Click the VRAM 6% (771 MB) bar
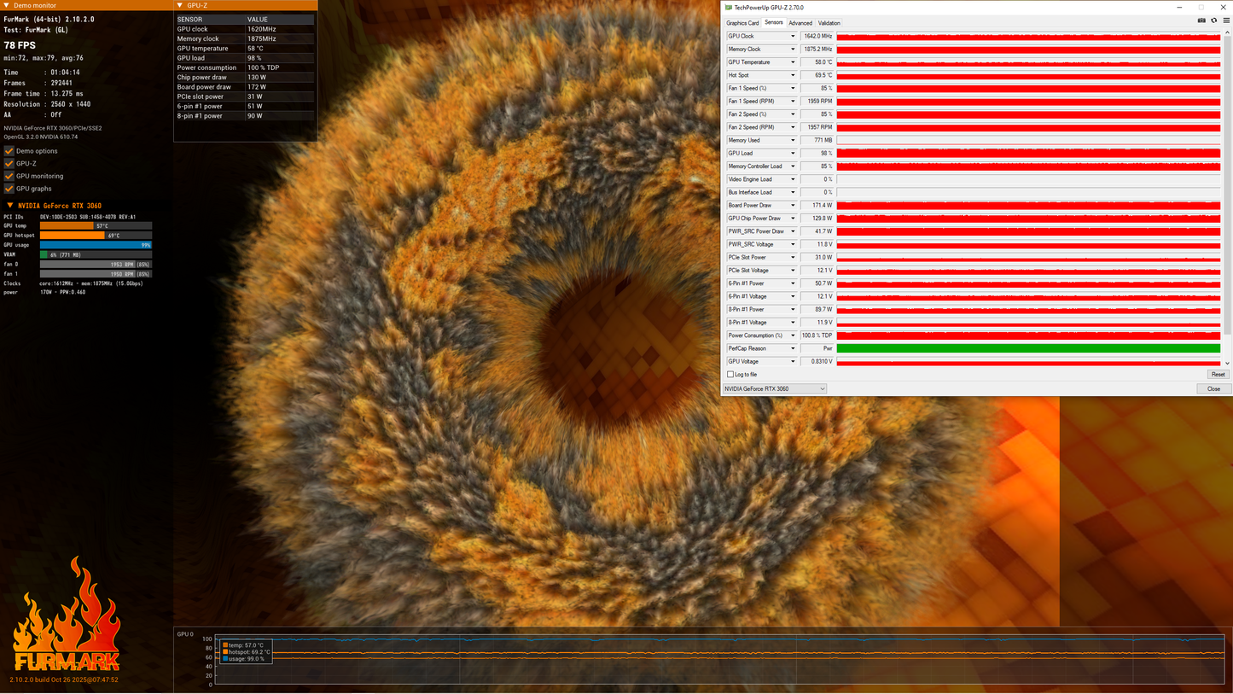Viewport: 1233px width, 694px height. 96,254
